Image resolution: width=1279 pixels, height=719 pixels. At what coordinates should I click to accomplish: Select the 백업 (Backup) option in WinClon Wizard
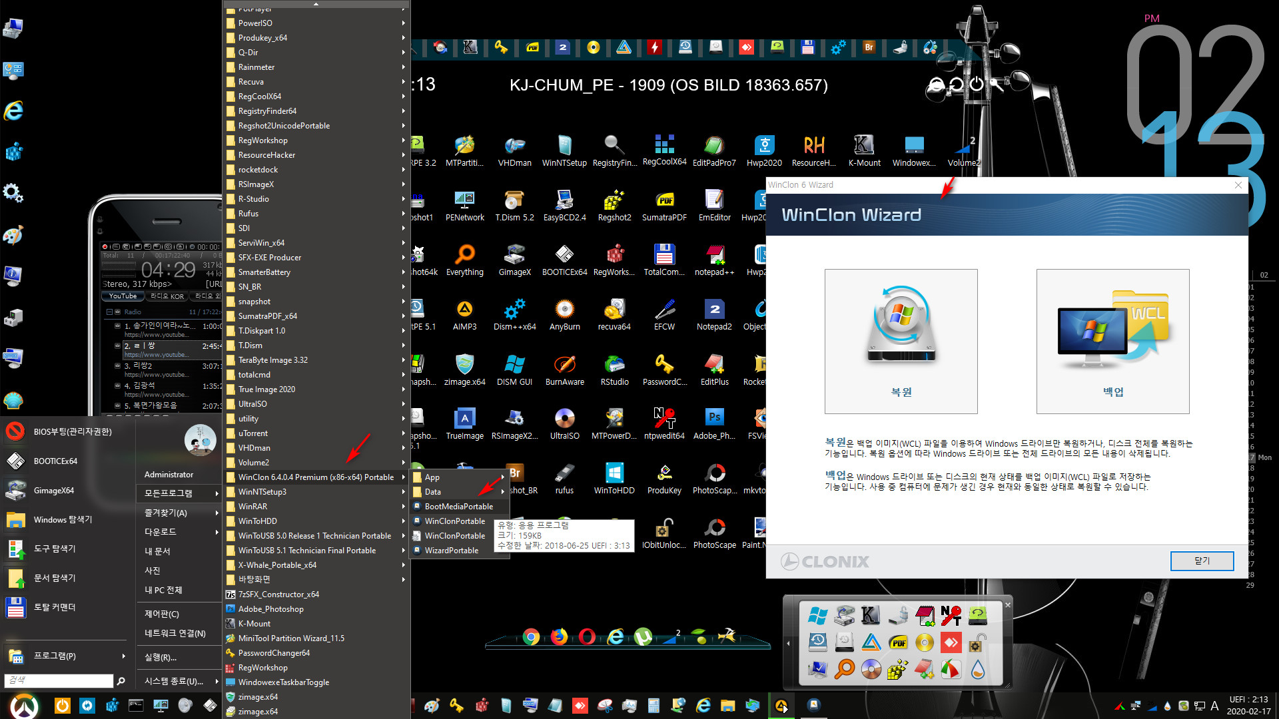click(x=1112, y=341)
